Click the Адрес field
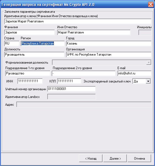 tap(84, 105)
